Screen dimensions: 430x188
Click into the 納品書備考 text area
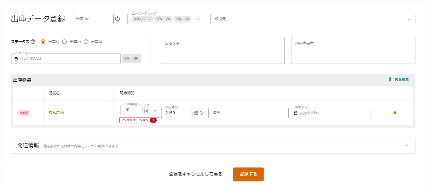coord(353,50)
